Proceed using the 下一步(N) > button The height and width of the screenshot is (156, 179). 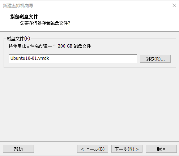[x=127, y=149]
